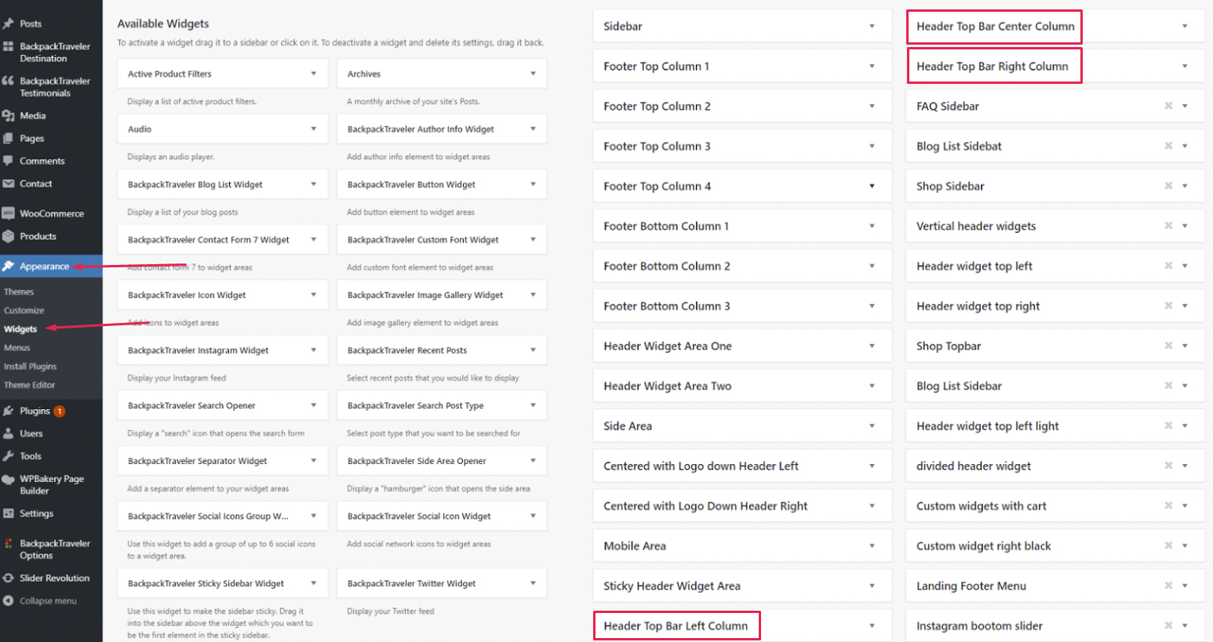Open the Menus submenu item
Screen dimensions: 1213x642
tap(17, 348)
